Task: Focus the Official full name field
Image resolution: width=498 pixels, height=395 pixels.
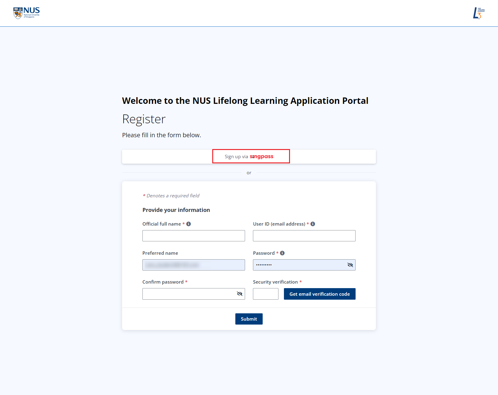Action: tap(194, 236)
